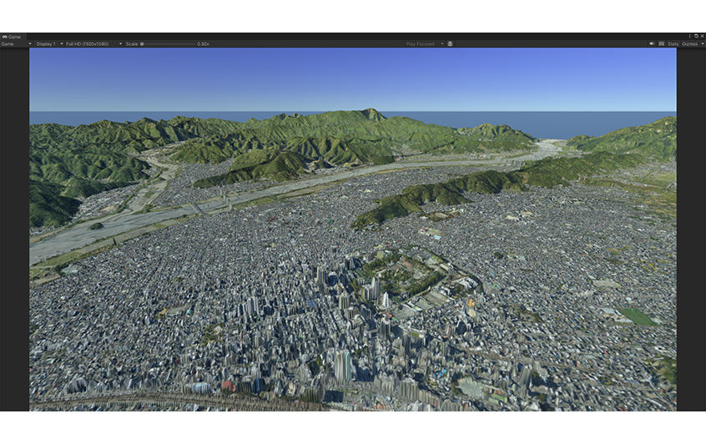Click the highest mountain peak in the viewport
This screenshot has width=706, height=444.
(370, 112)
